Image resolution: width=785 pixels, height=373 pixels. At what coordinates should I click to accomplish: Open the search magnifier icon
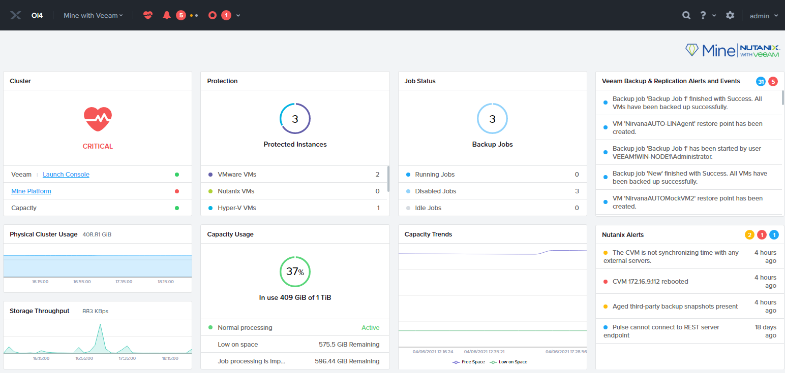pyautogui.click(x=686, y=15)
